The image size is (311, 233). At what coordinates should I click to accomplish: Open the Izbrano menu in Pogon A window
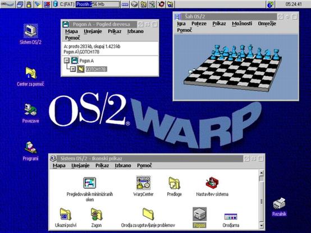[135, 31]
